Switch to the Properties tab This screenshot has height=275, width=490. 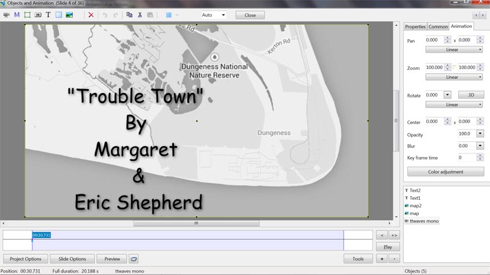(x=415, y=26)
